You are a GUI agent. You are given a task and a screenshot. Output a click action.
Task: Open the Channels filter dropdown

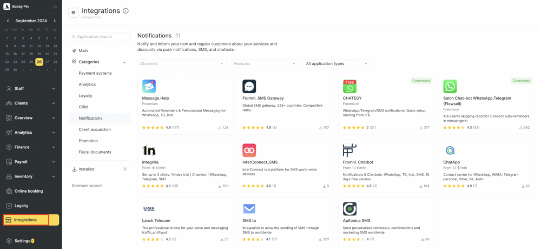pyautogui.click(x=182, y=63)
